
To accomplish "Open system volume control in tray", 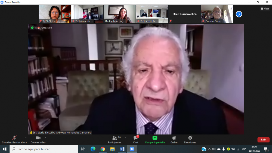I will pos(214,149).
